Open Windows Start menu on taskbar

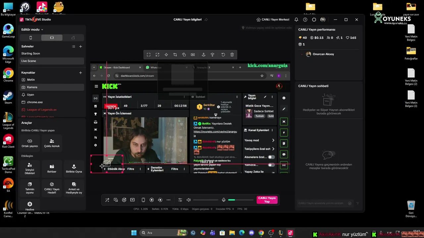click(134, 233)
